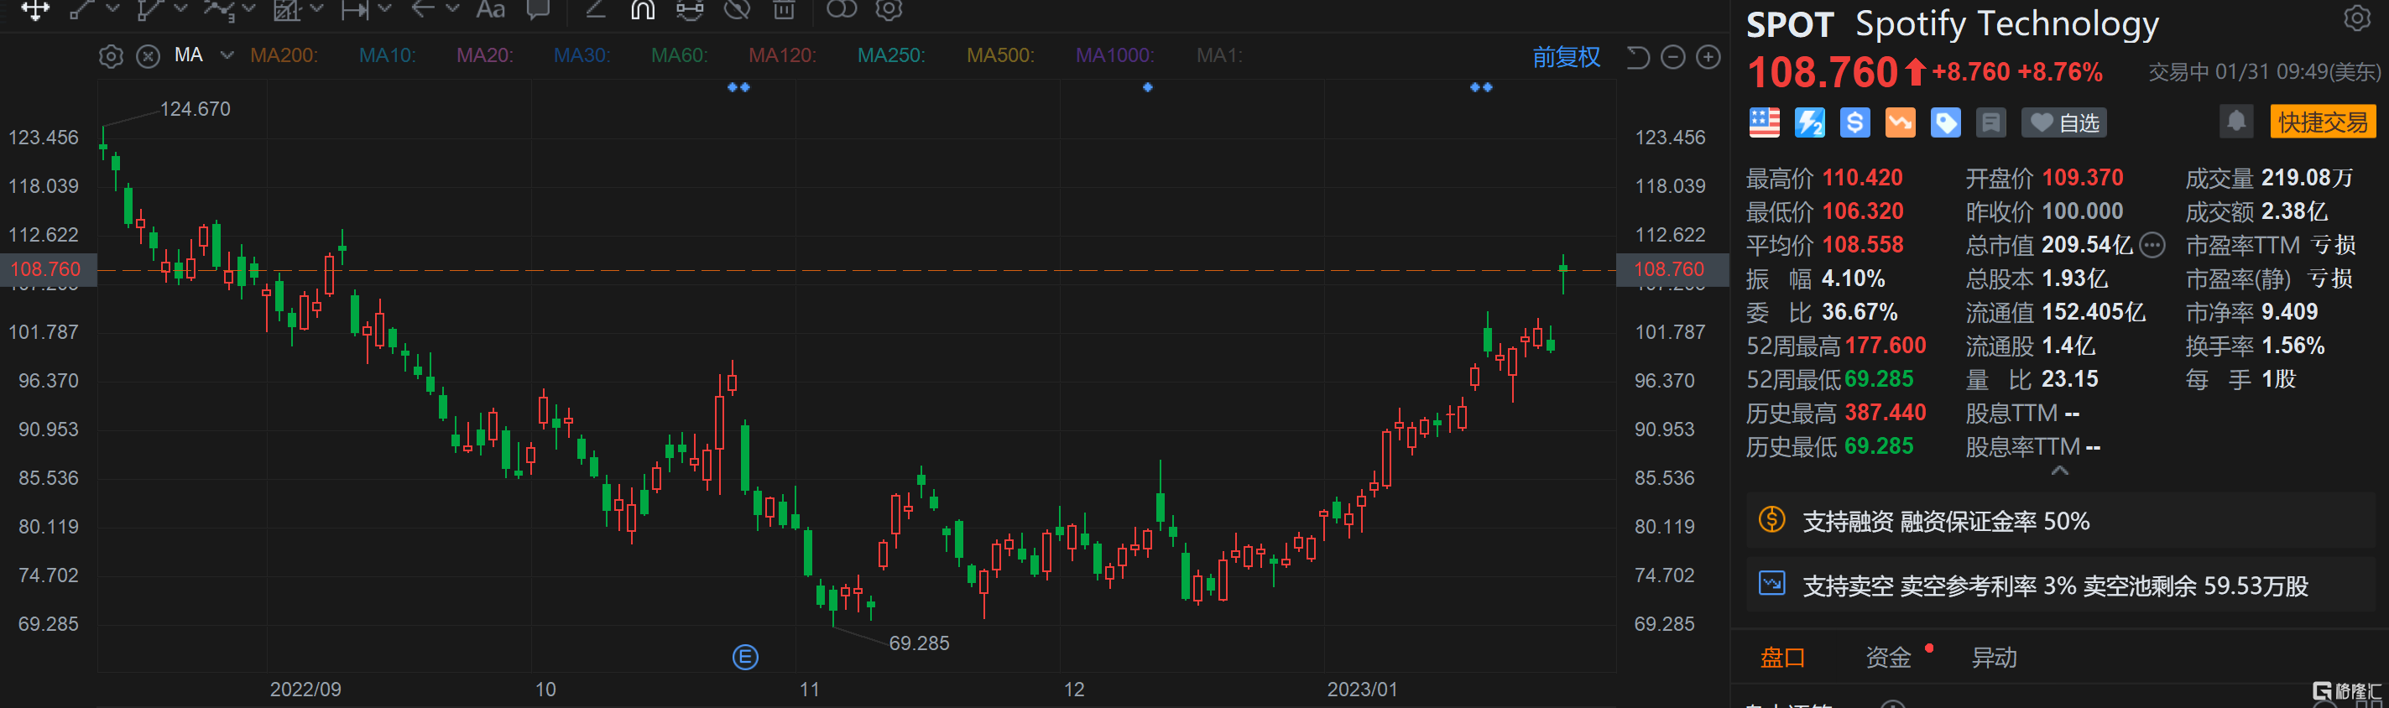Select the comment bubble note tool

pos(538,9)
